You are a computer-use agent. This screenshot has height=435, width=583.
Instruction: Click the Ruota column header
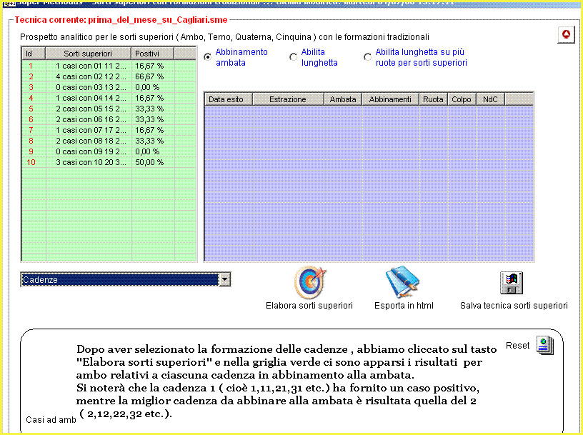pos(433,99)
